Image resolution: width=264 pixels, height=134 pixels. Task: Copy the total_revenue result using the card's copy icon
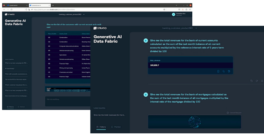[x=223, y=71]
